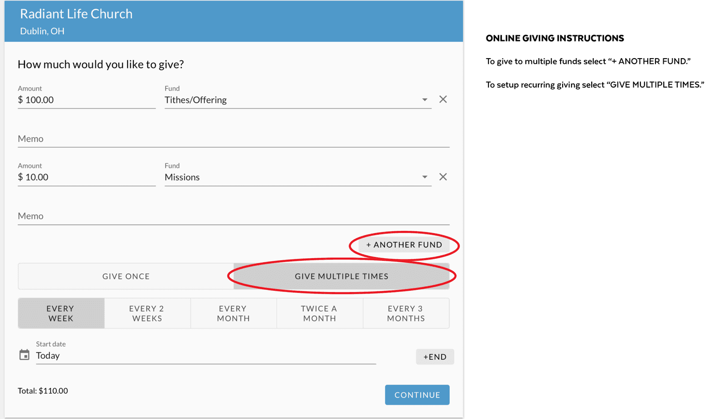
Task: Focus the Memo field under Missions
Action: tap(233, 216)
